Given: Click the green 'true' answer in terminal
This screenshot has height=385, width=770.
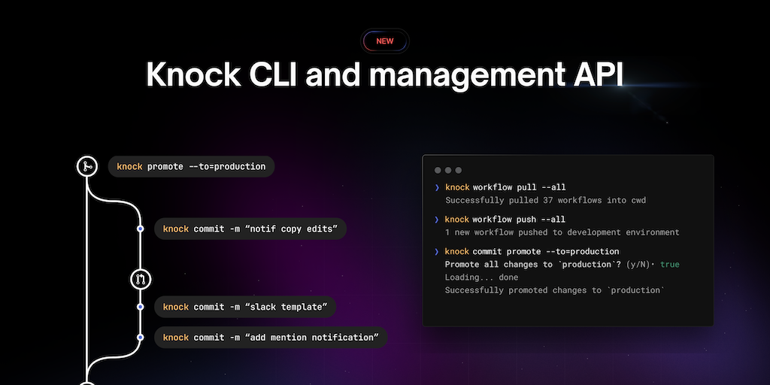Looking at the screenshot, I should [670, 265].
